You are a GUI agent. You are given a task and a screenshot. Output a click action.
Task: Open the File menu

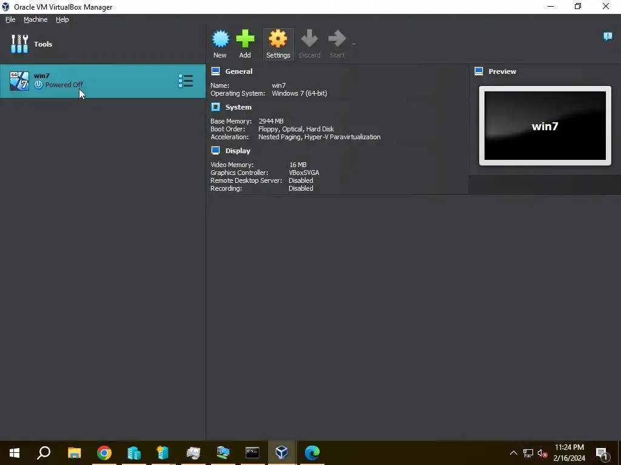[10, 19]
